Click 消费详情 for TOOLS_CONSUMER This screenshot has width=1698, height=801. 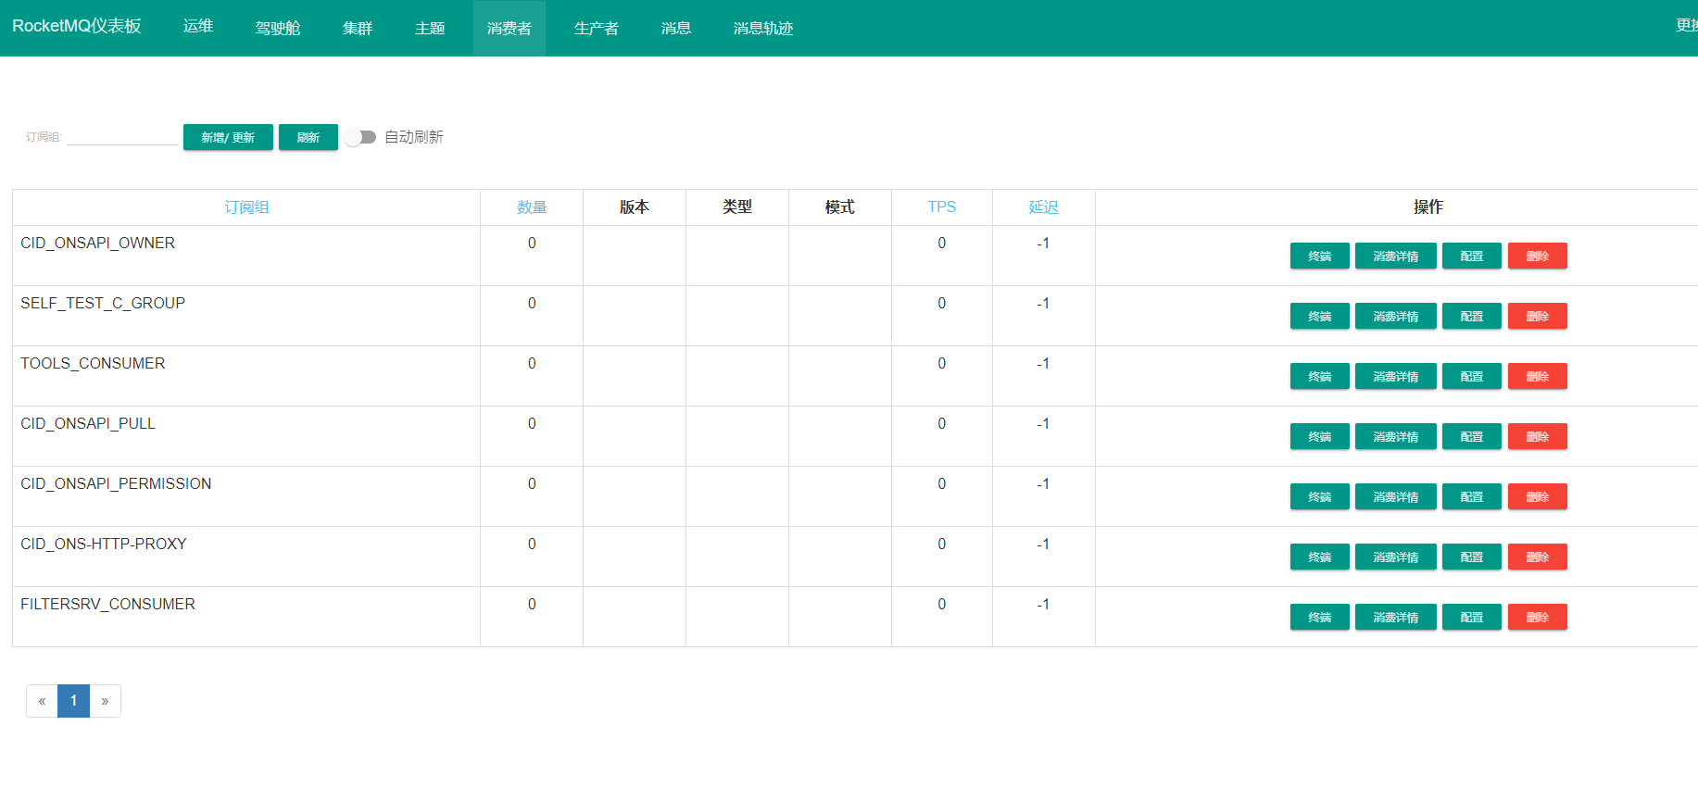click(x=1396, y=376)
